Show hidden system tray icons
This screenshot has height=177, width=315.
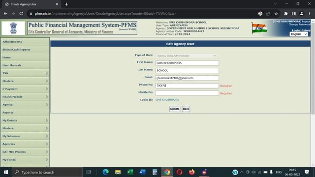pyautogui.click(x=242, y=172)
